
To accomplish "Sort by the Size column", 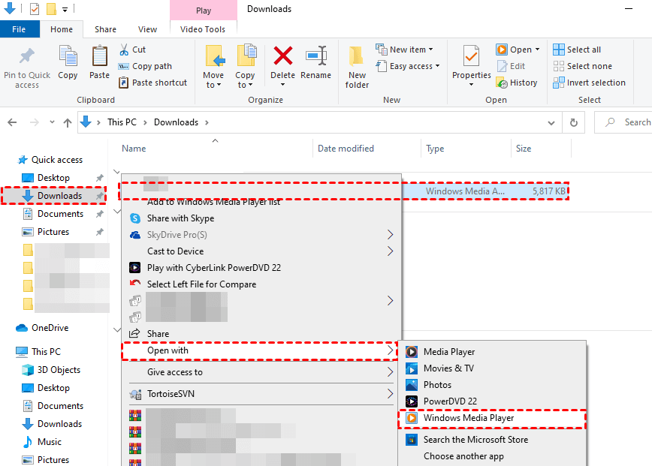I will pyautogui.click(x=524, y=149).
